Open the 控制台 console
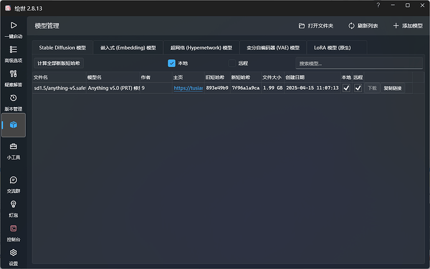This screenshot has width=430, height=269. point(14,233)
